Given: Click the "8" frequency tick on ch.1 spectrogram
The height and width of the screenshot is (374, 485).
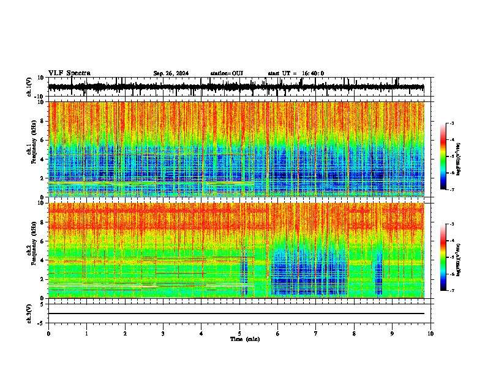Looking at the screenshot, I should coord(42,121).
